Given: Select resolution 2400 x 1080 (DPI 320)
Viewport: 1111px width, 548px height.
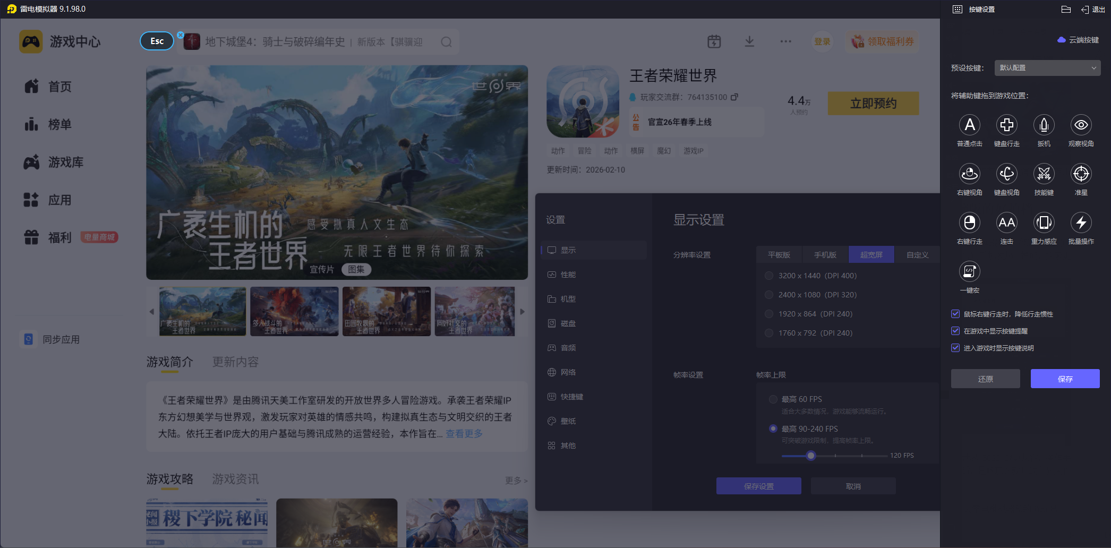Looking at the screenshot, I should pos(768,295).
